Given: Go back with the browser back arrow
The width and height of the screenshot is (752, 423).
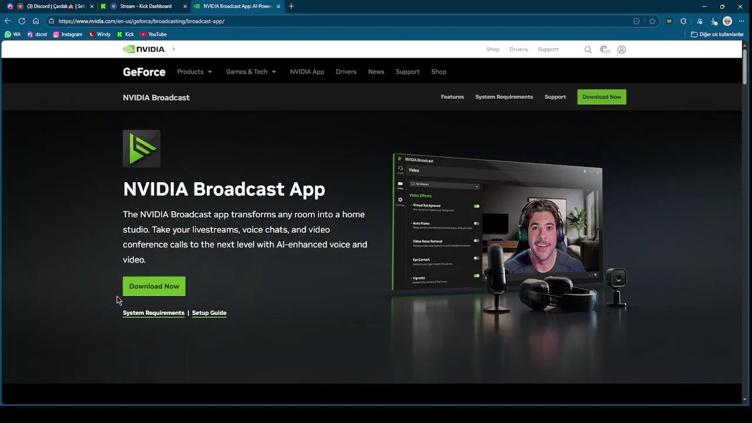Looking at the screenshot, I should [x=8, y=21].
